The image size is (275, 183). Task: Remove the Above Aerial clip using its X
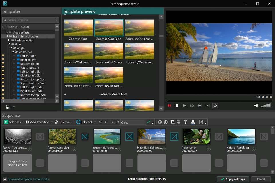[74, 149]
